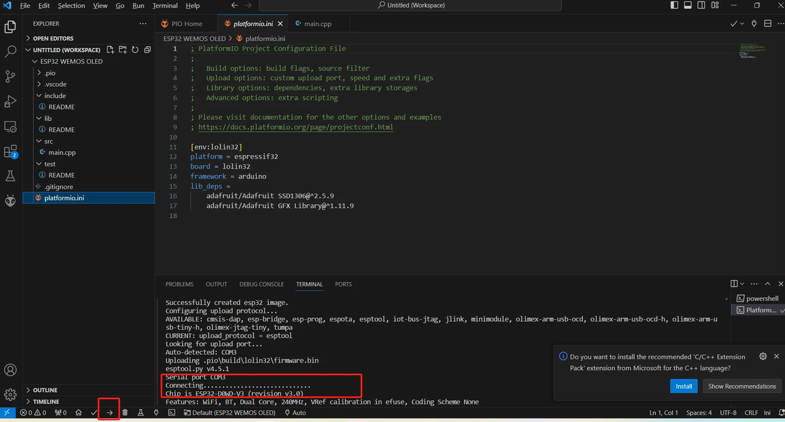785x422 pixels.
Task: Click PlatformIO Upload arrow in status bar
Action: pos(109,413)
